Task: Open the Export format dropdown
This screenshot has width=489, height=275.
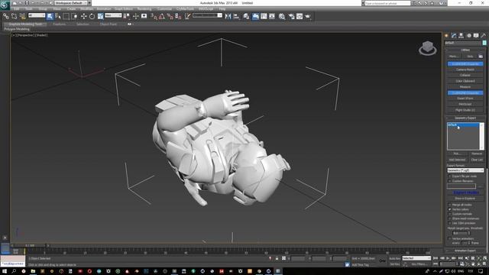Action: coord(465,170)
